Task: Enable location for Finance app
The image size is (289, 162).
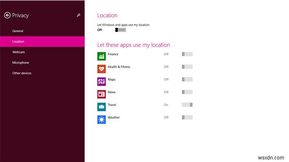Action: click(x=187, y=54)
